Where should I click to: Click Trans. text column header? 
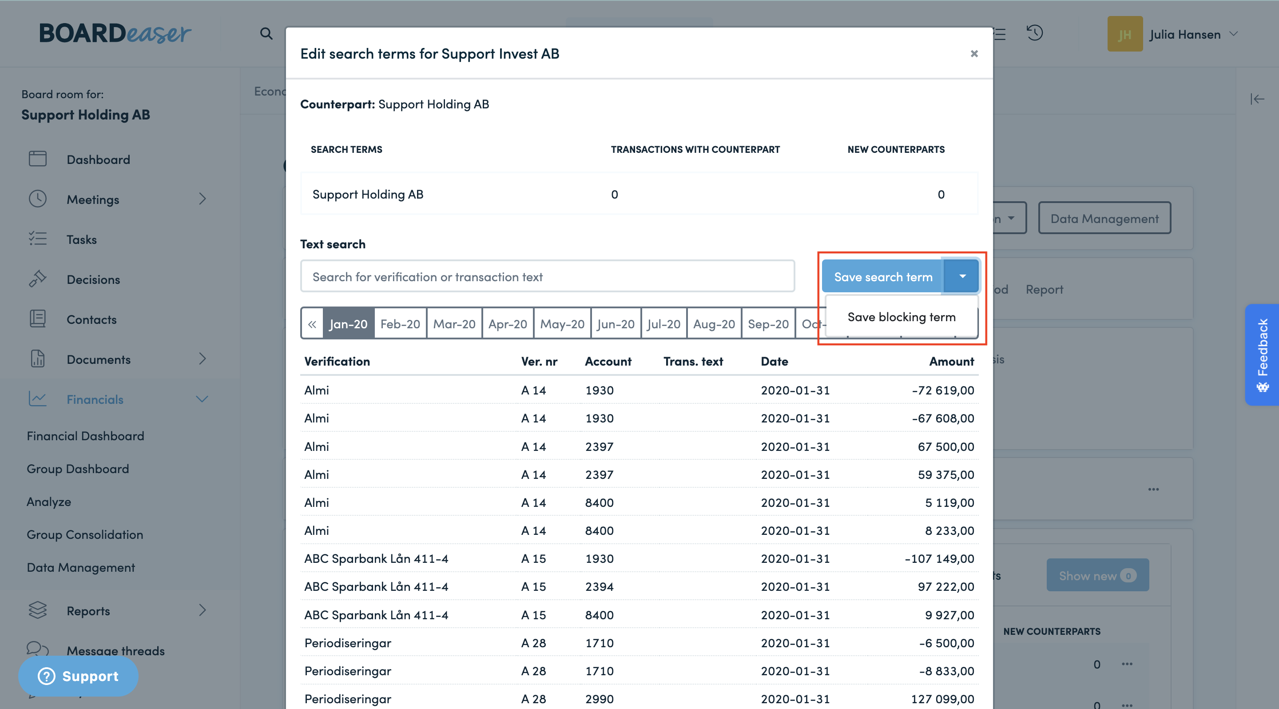693,362
